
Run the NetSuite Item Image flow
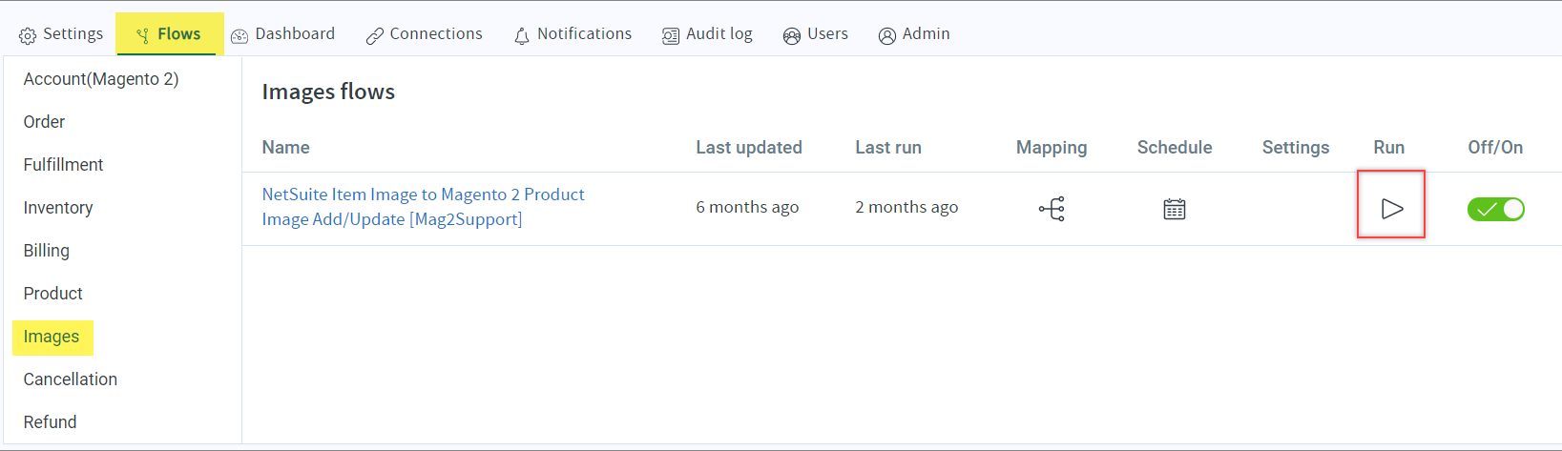(1391, 208)
